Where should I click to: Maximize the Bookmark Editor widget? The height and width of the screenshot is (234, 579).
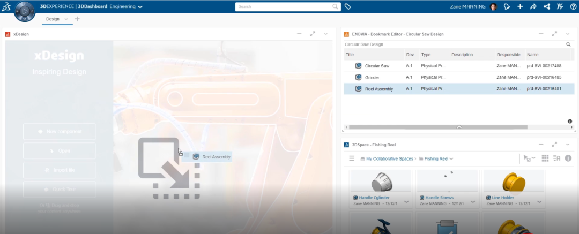[554, 34]
